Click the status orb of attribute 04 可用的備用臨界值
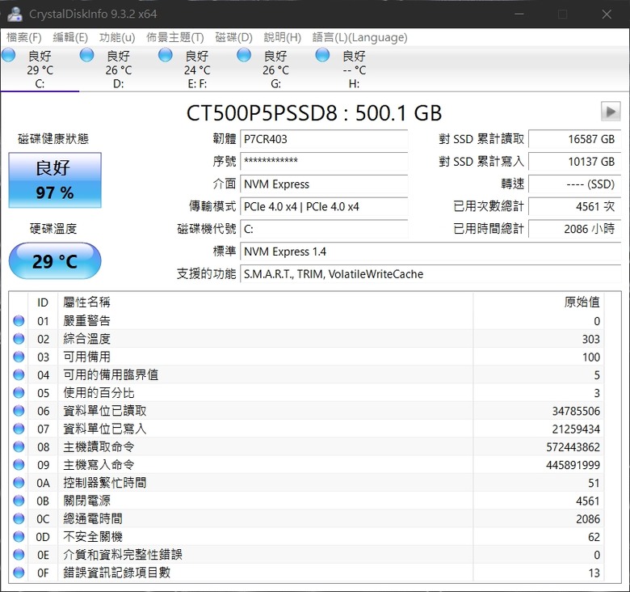The image size is (630, 592). tap(19, 374)
